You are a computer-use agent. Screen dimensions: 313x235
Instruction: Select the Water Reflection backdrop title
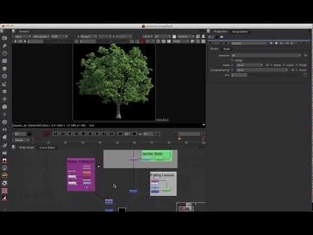81,161
